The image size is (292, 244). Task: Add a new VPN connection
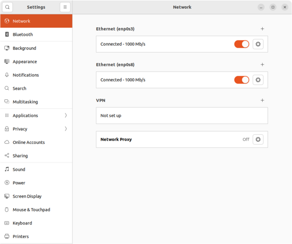point(262,101)
